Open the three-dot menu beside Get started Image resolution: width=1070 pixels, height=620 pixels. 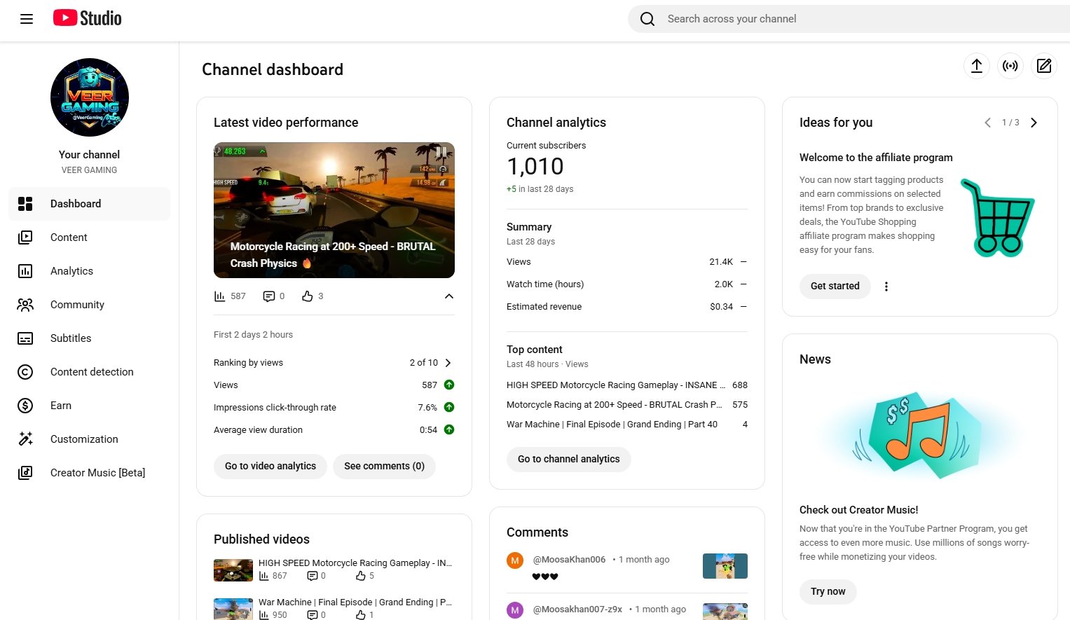click(x=886, y=287)
